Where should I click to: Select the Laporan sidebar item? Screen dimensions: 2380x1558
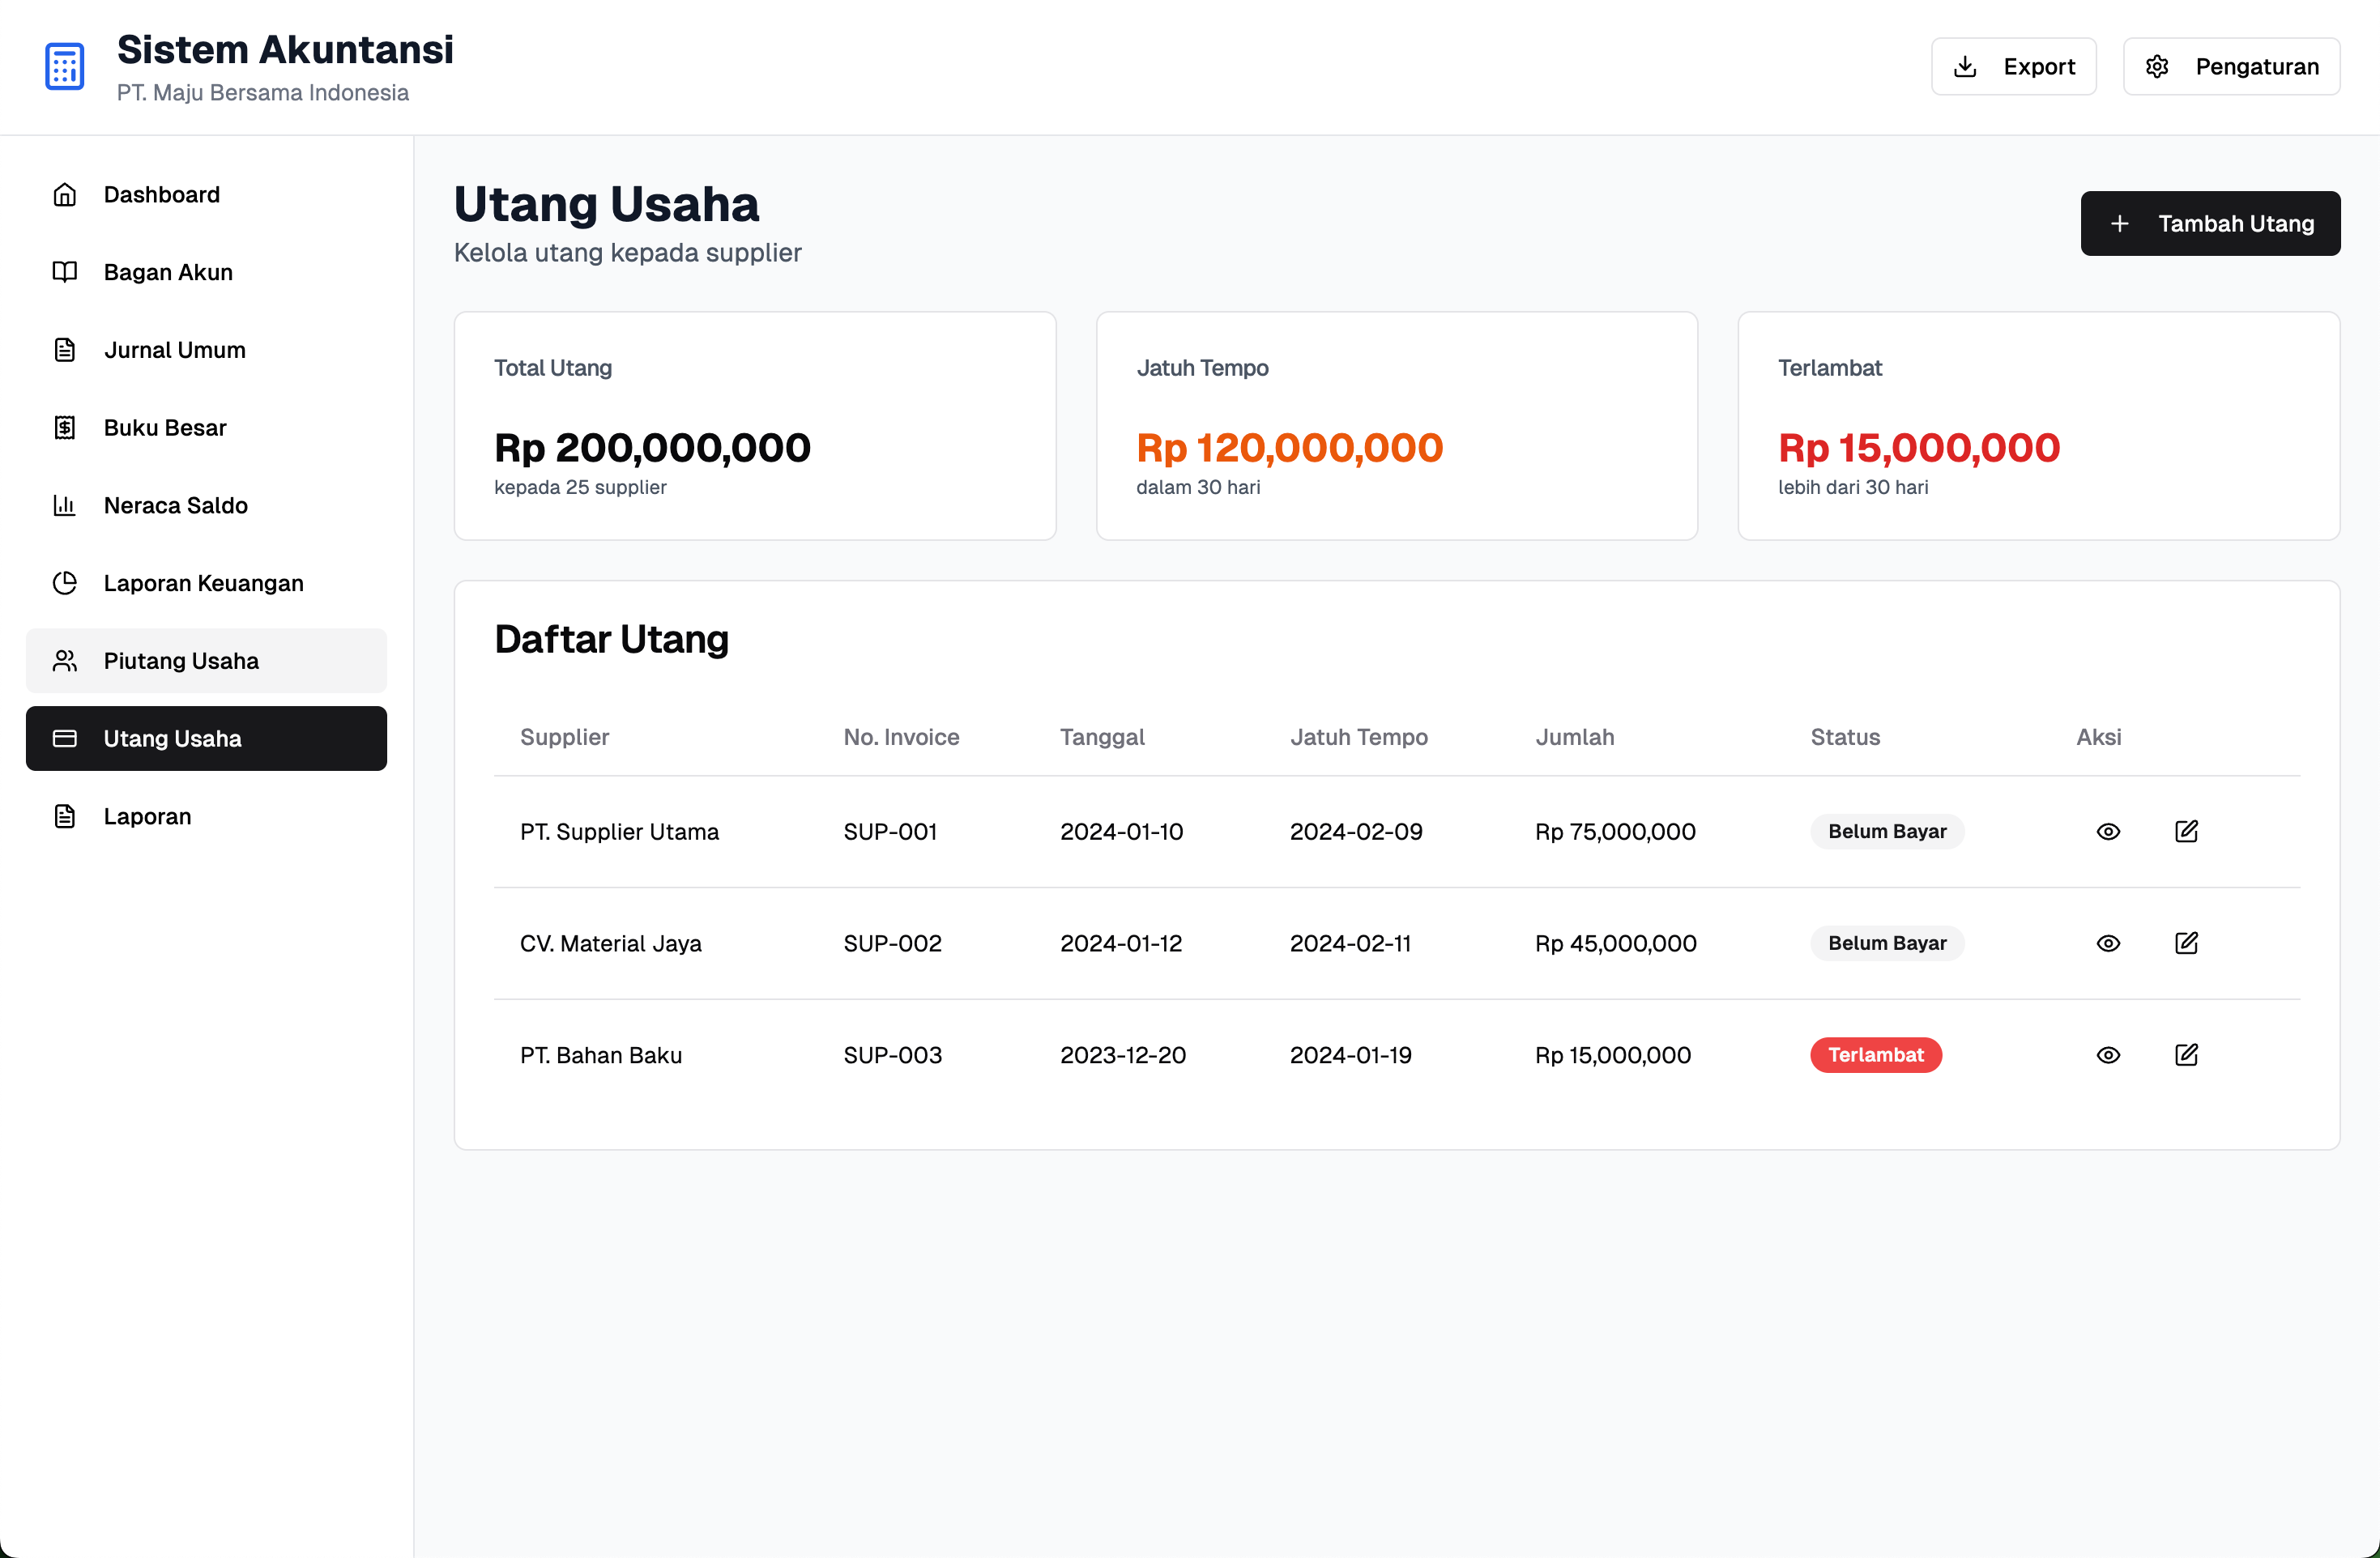point(206,816)
